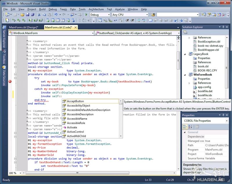Open Solution Explorer via toolbar icon
The width and height of the screenshot is (232, 184).
coord(204,14)
